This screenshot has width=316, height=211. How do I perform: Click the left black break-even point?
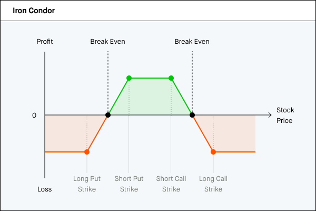coord(108,115)
